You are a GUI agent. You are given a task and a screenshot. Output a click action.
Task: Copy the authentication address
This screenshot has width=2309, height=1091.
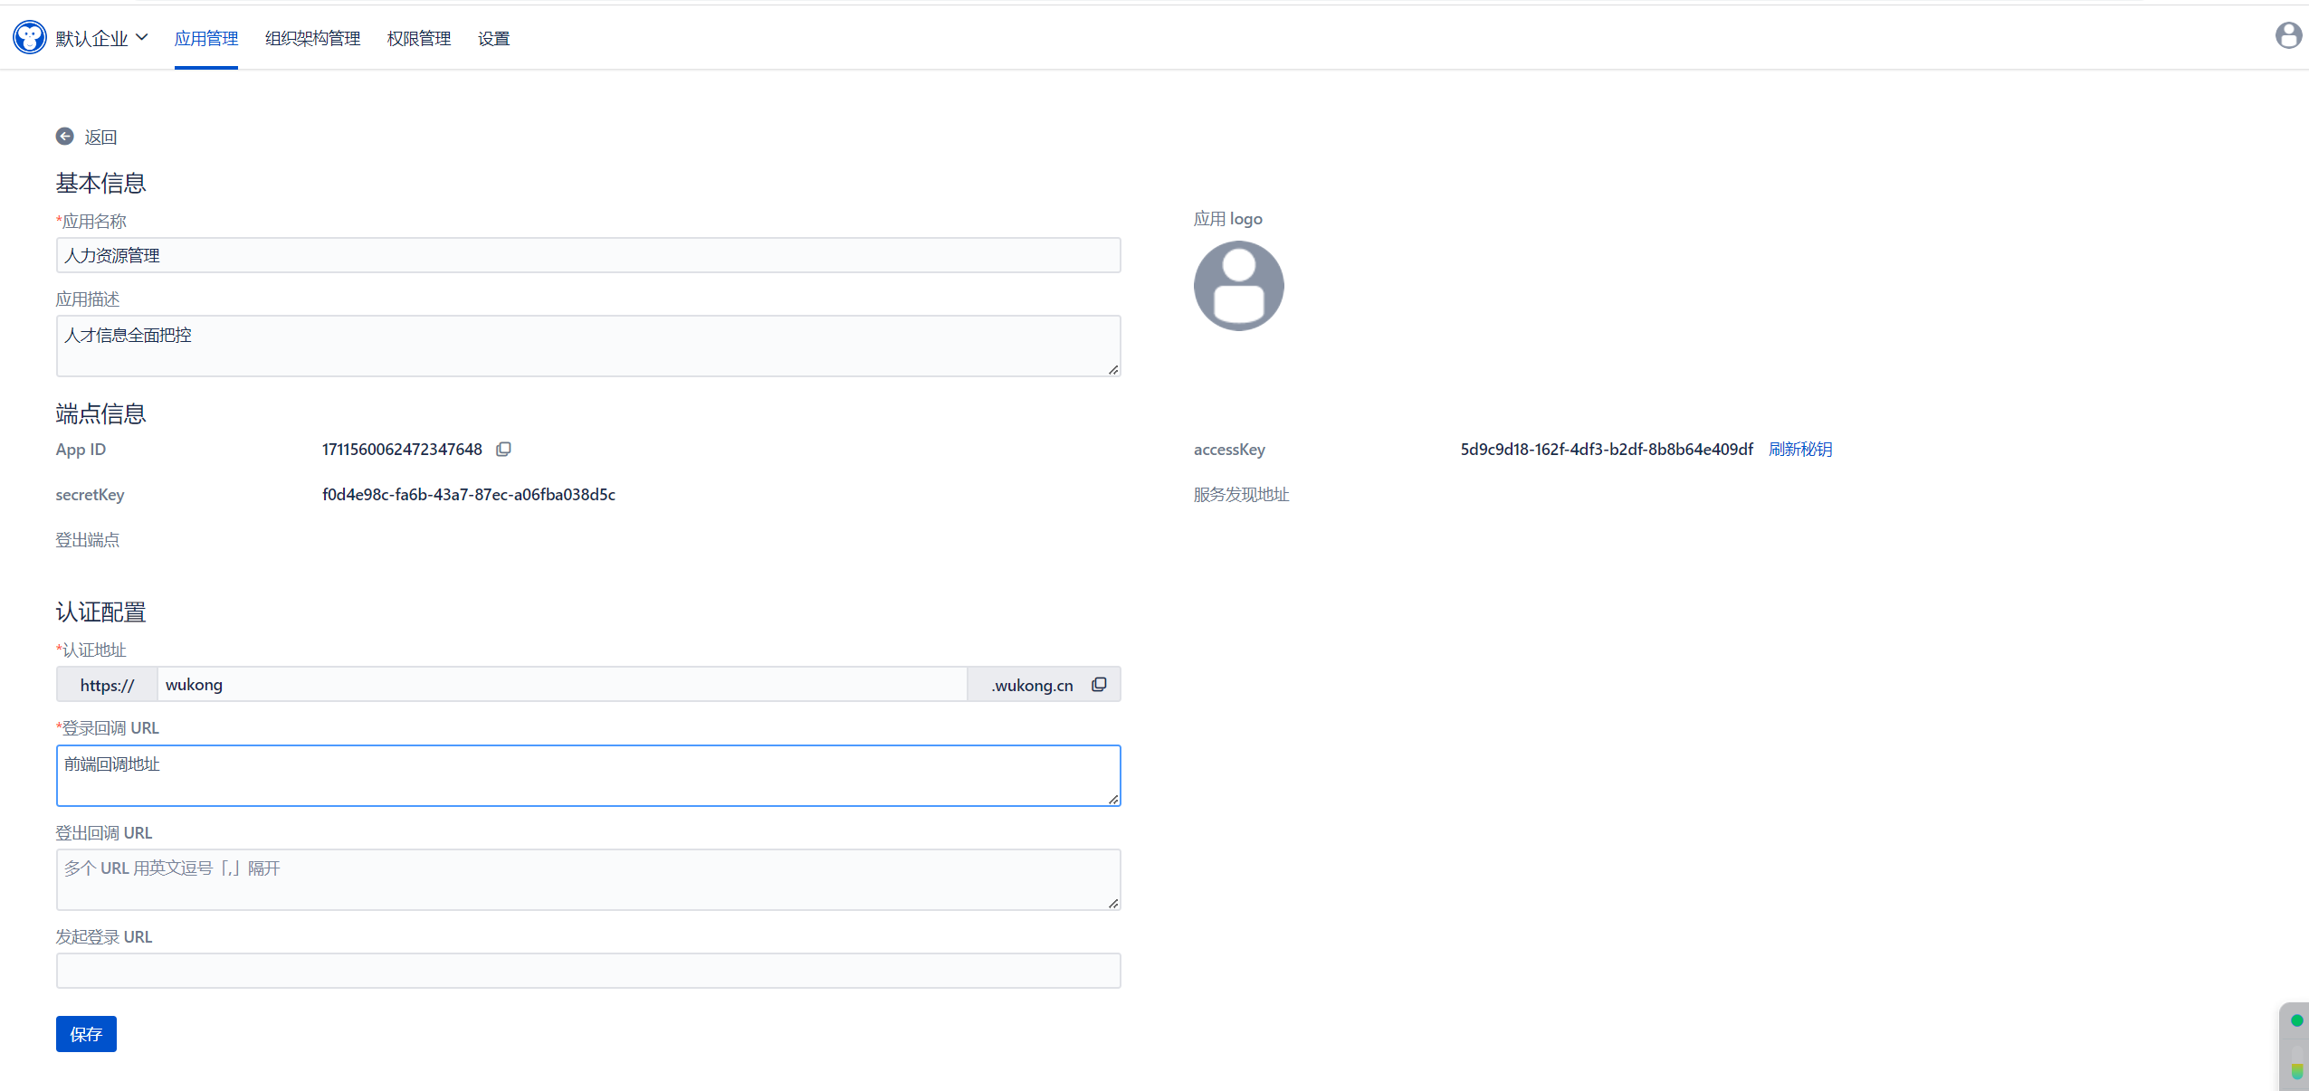click(1099, 685)
